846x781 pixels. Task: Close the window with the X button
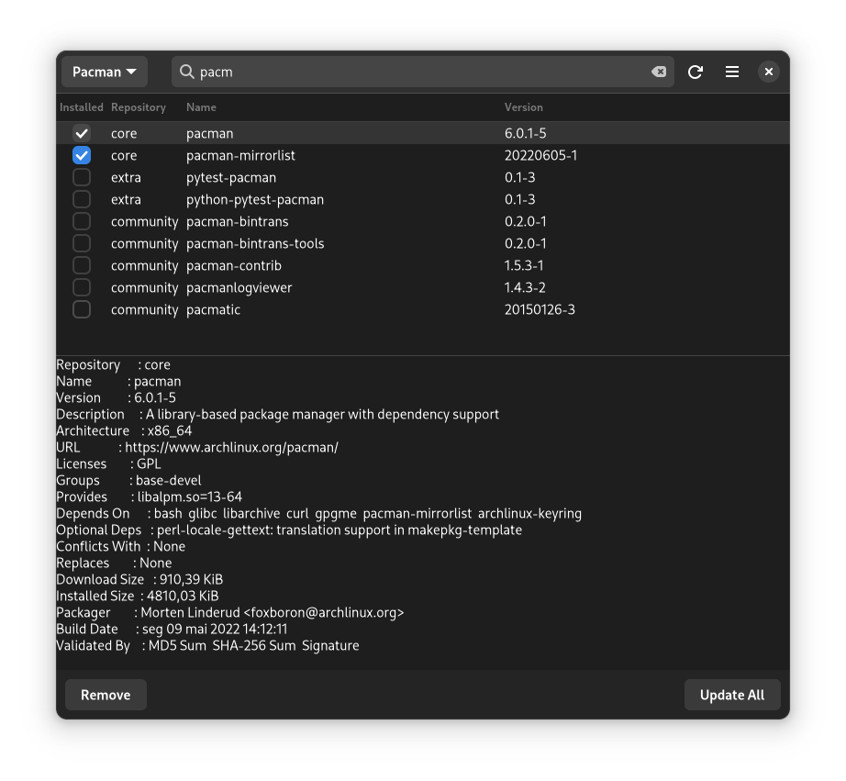(769, 72)
